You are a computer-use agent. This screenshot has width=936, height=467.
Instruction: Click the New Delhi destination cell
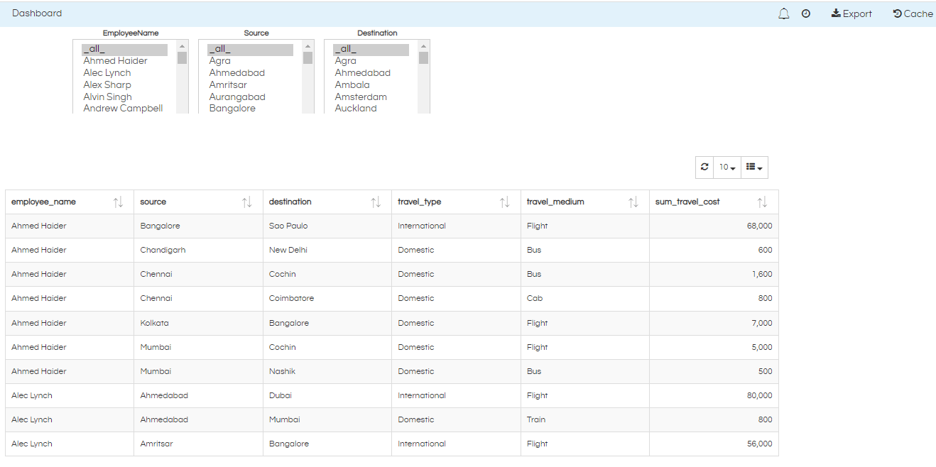coord(327,250)
